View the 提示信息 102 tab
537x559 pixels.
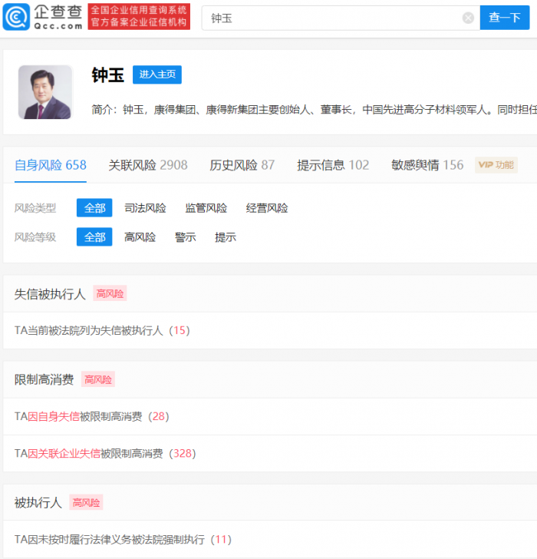[333, 165]
